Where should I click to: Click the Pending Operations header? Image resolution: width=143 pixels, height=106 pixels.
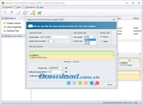tap(14, 36)
